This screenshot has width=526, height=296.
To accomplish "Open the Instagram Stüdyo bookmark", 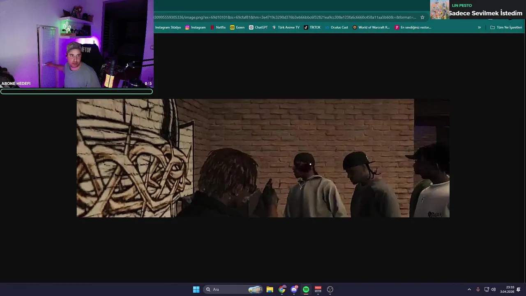I will tap(168, 28).
